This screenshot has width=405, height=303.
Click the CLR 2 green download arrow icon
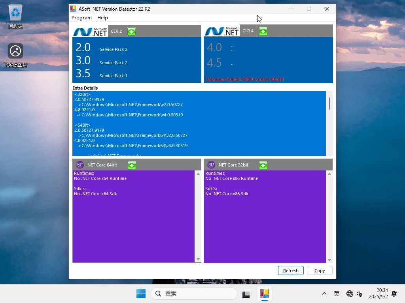(132, 31)
